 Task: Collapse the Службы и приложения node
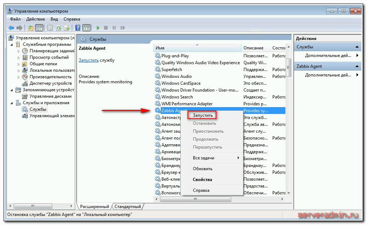pyautogui.click(x=12, y=103)
